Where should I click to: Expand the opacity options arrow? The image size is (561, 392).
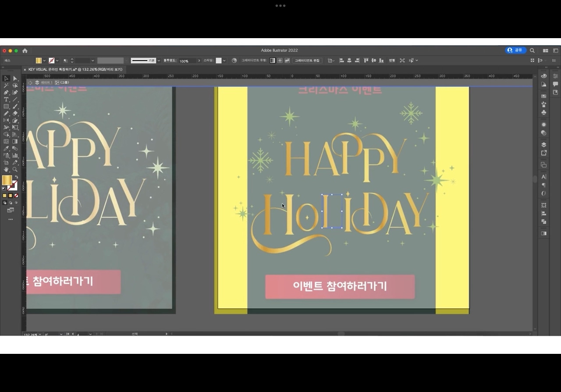[199, 61]
